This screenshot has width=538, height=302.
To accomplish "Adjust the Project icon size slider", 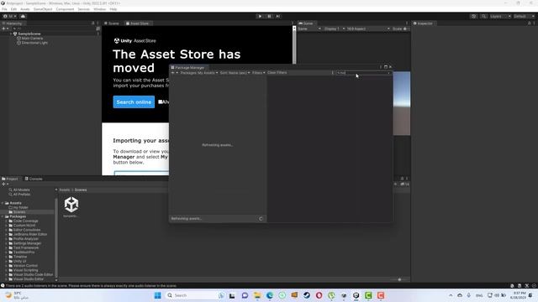I will 399,279.
